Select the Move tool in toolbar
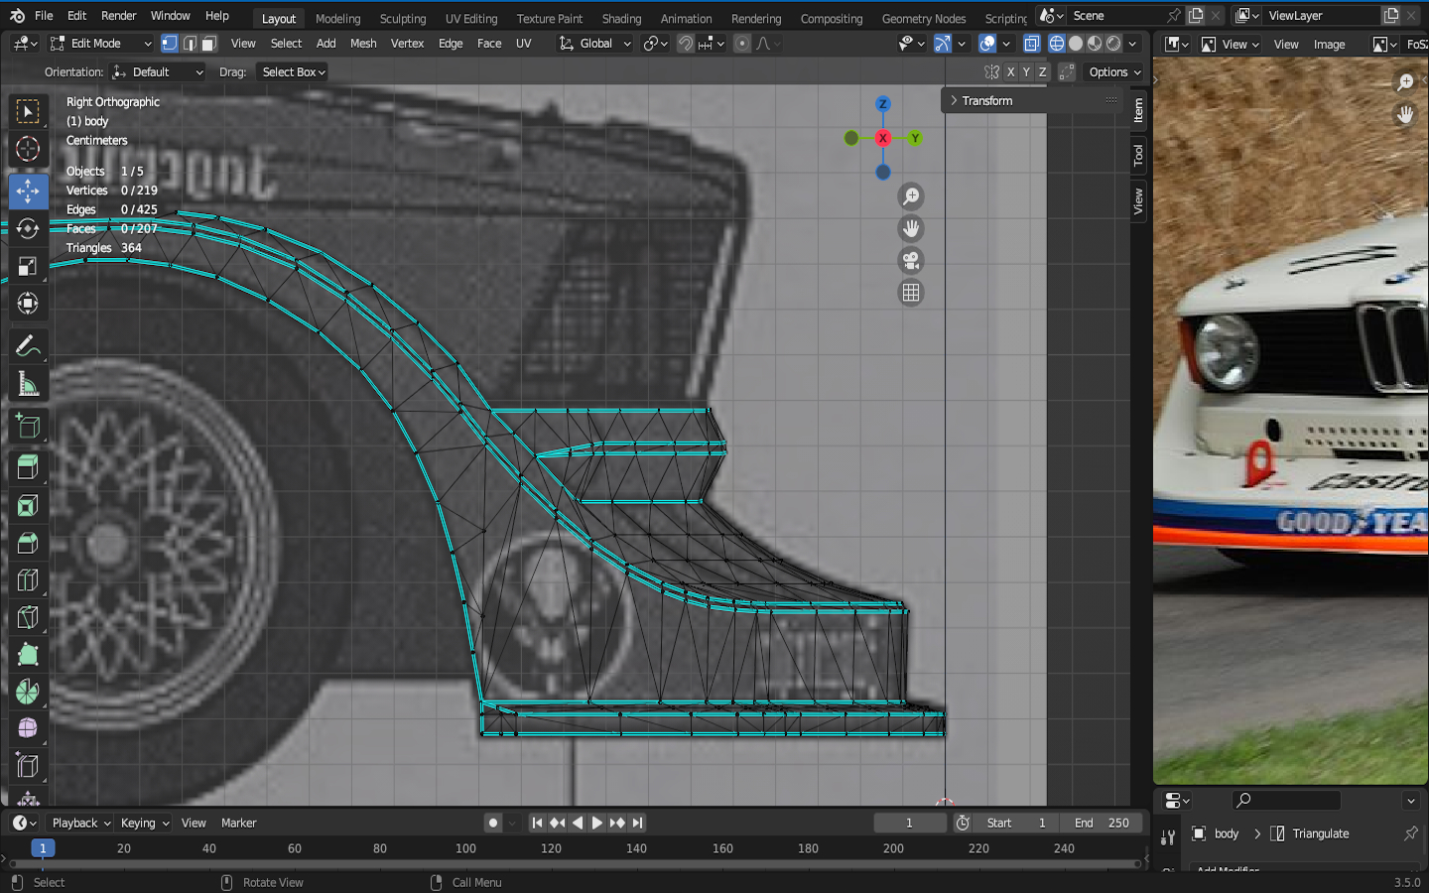The image size is (1429, 893). 28,191
